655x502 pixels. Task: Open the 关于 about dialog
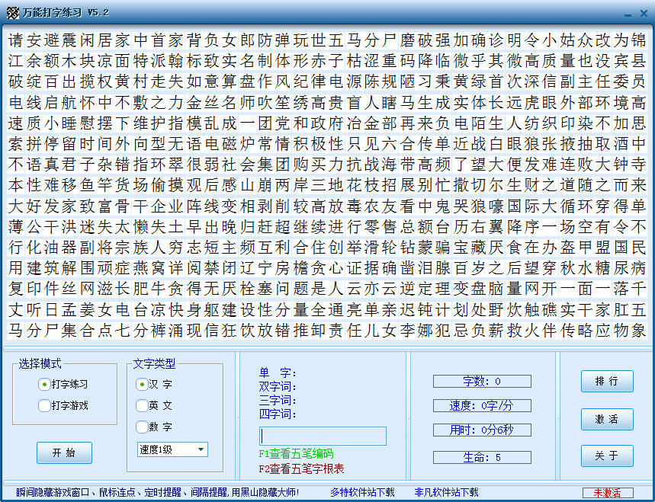[x=607, y=456]
